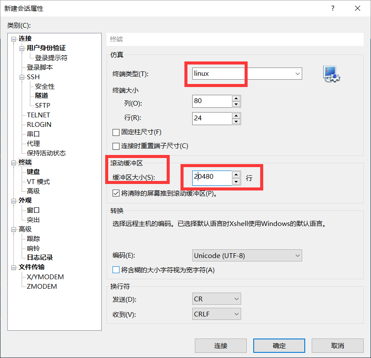Select 窗口 under 外观

[33, 210]
